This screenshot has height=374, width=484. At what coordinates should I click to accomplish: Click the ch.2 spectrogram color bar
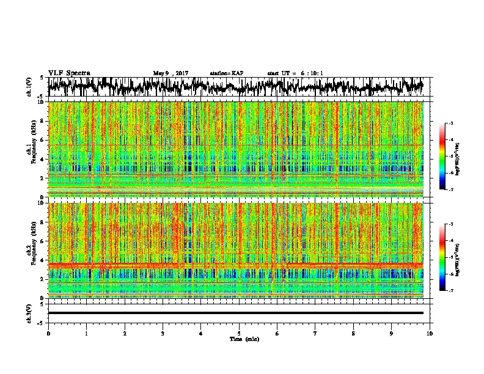coord(442,257)
